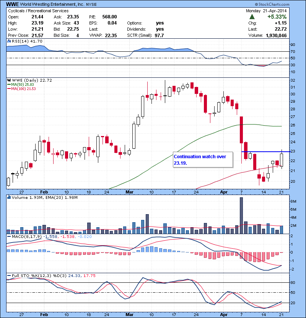Click the SCTR (Small) value 97.7
Image resolution: width=306 pixels, height=318 pixels.
[160, 35]
